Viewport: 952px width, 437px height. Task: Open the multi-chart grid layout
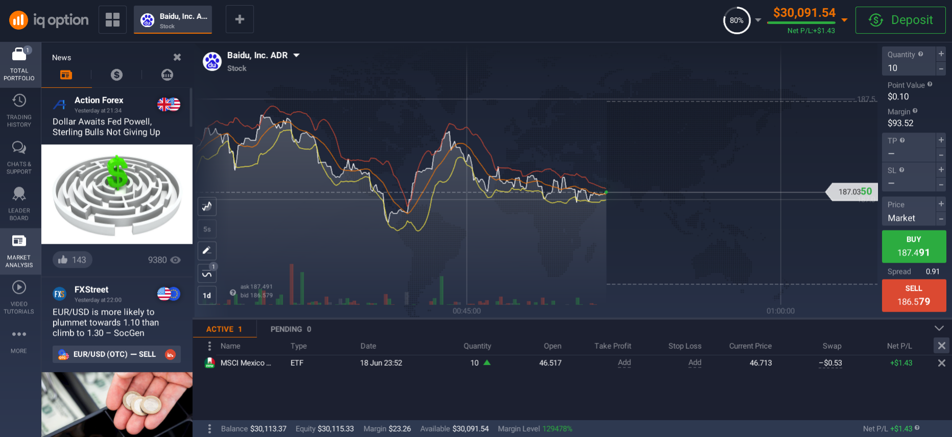pyautogui.click(x=112, y=20)
